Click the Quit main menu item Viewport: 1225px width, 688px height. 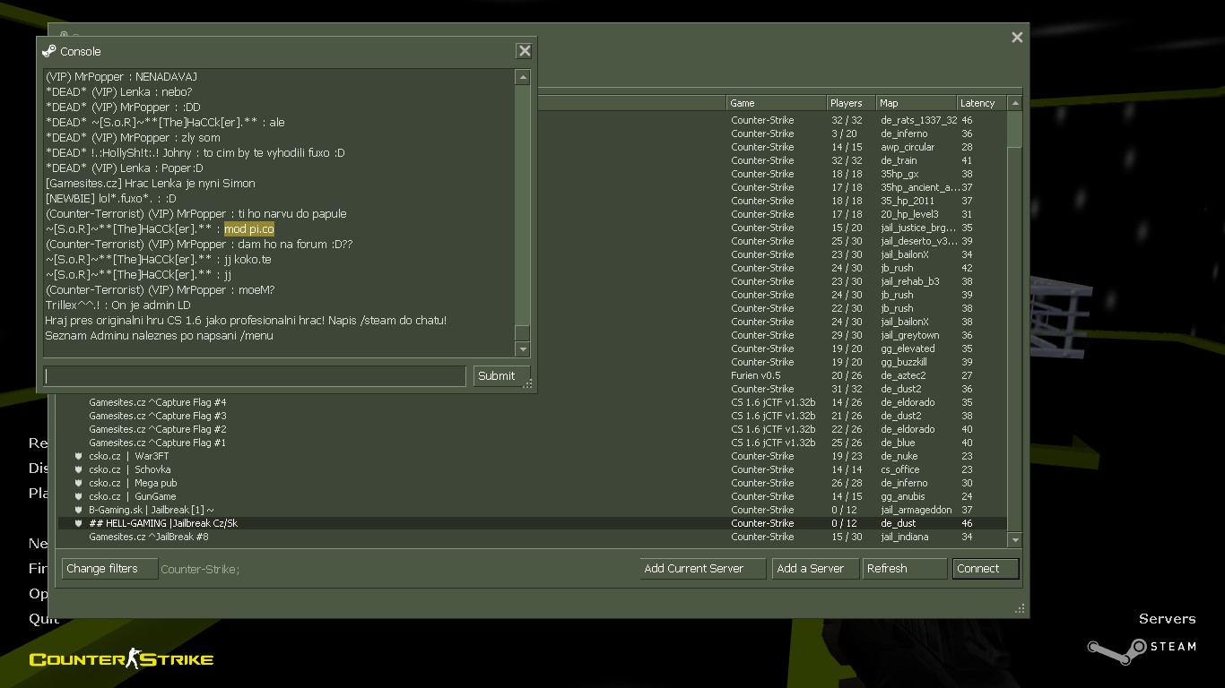(x=43, y=619)
